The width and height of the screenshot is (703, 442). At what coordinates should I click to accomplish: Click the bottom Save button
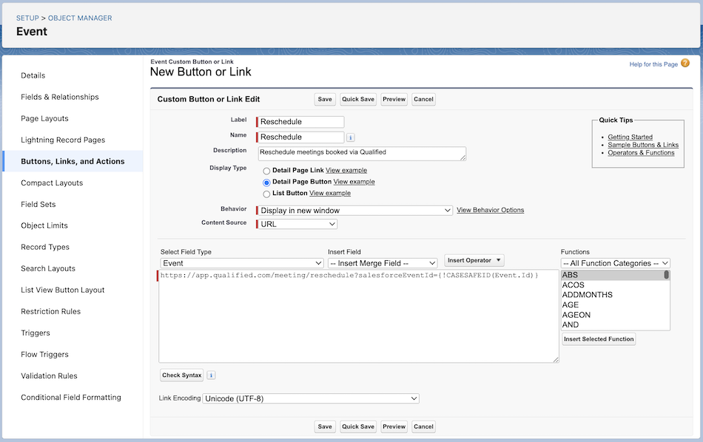point(325,426)
